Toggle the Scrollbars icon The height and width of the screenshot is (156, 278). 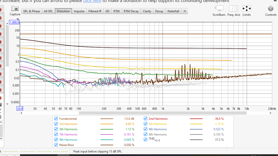(x=219, y=8)
